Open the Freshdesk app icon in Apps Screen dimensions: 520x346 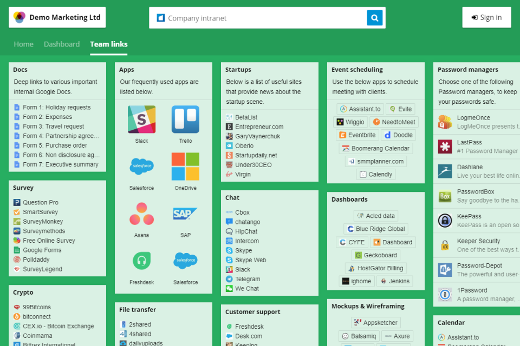coord(141,261)
